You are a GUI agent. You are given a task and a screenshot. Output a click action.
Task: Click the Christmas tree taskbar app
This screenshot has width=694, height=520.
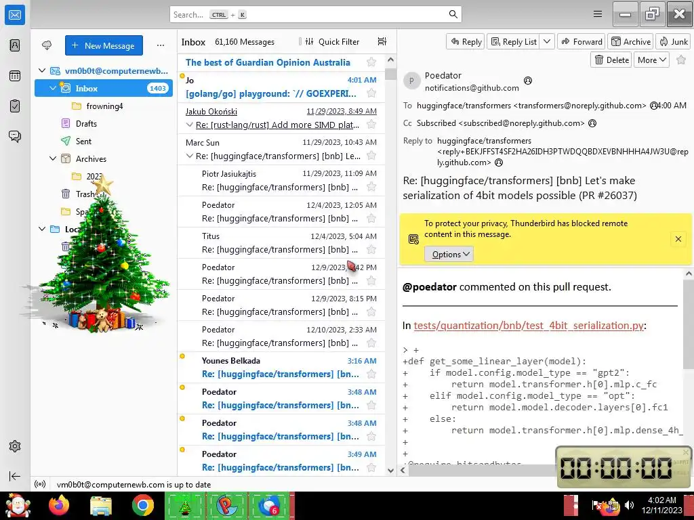coord(184,505)
